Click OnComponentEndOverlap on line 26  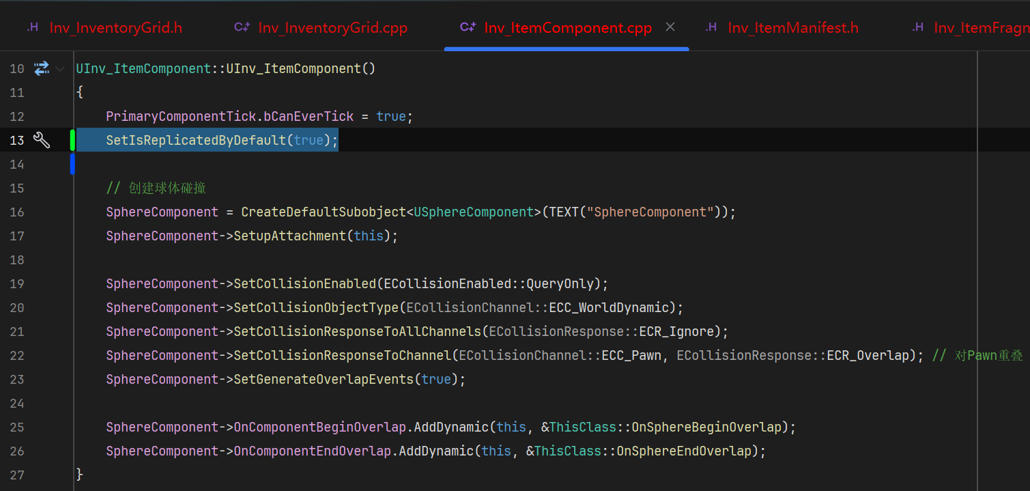coord(313,451)
